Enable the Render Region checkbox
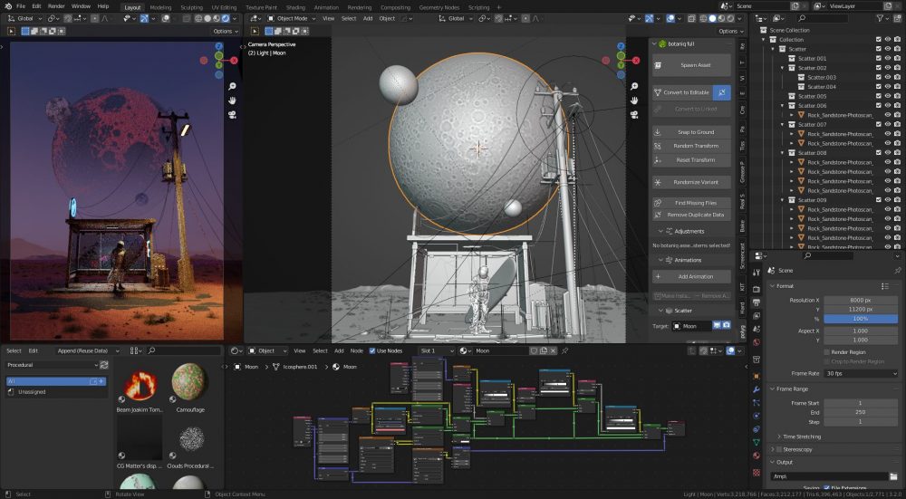Viewport: 906px width, 499px height. point(827,351)
